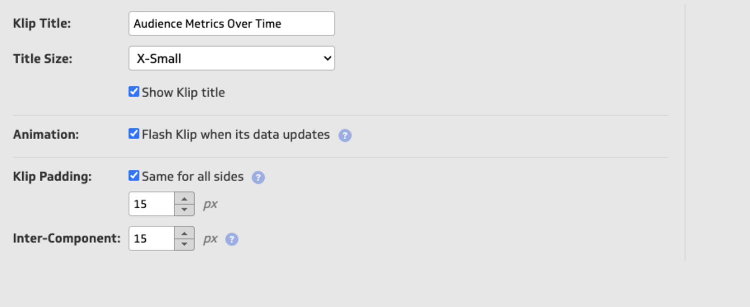Viewport: 750px width, 307px height.
Task: Open help for Inter-Component spacing
Action: pyautogui.click(x=233, y=238)
